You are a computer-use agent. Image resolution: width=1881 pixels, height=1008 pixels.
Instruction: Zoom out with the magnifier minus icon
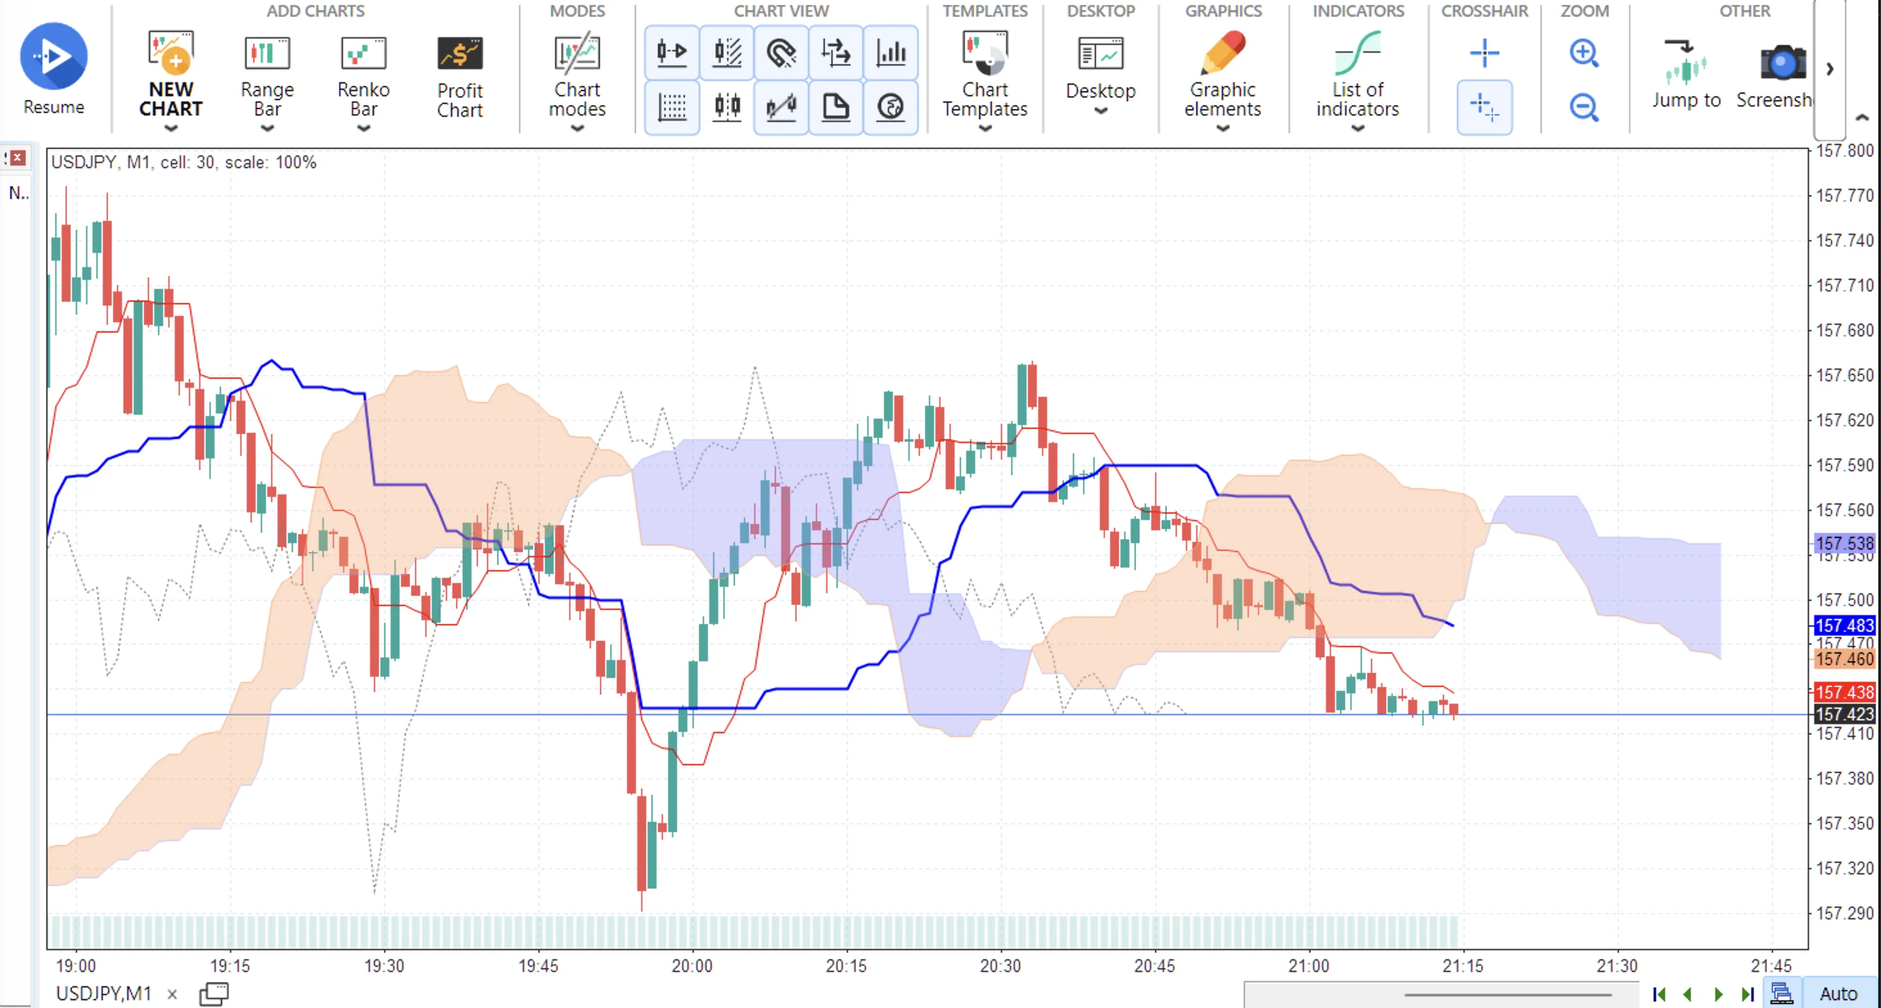(1584, 107)
